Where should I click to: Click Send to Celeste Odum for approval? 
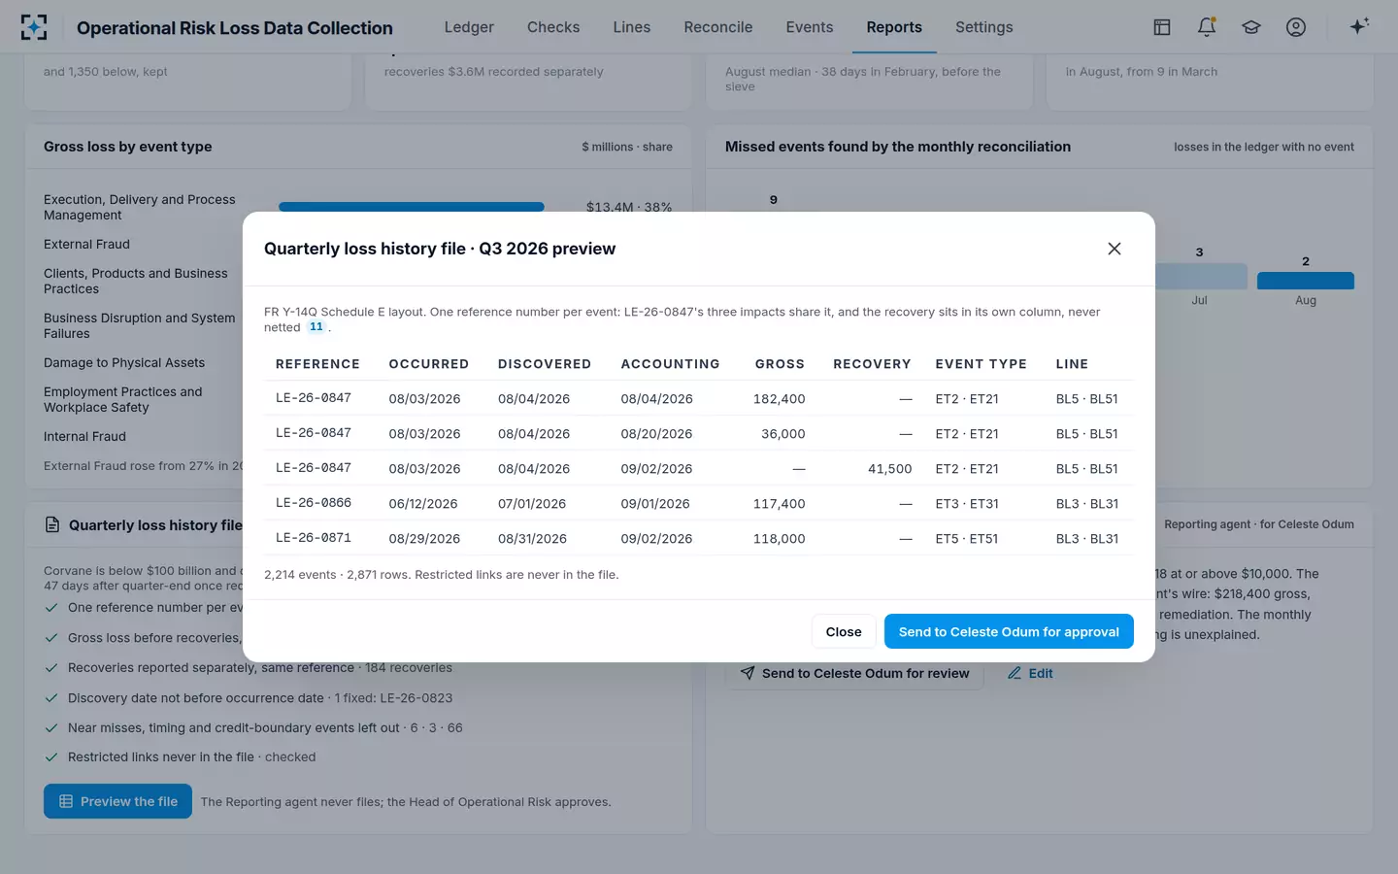click(1009, 631)
